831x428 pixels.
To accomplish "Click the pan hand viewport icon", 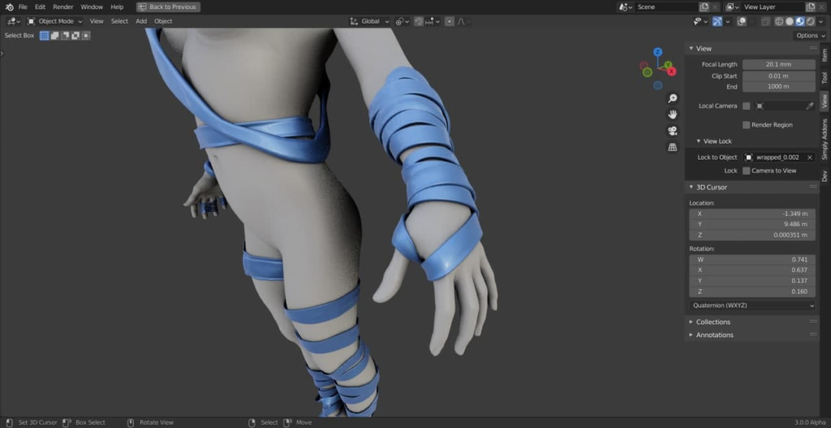I will (673, 114).
